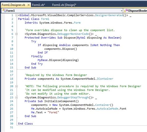Click the 'Finally' keyword on line 12

pyautogui.click(x=37, y=56)
